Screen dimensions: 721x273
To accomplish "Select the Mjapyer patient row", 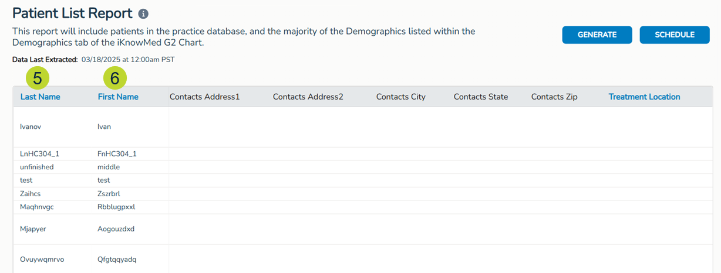I will (x=33, y=229).
